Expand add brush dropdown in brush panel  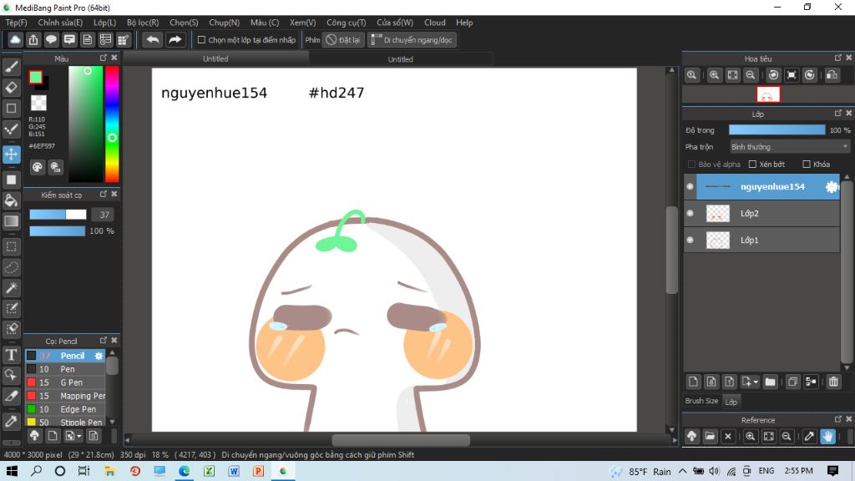tap(79, 436)
